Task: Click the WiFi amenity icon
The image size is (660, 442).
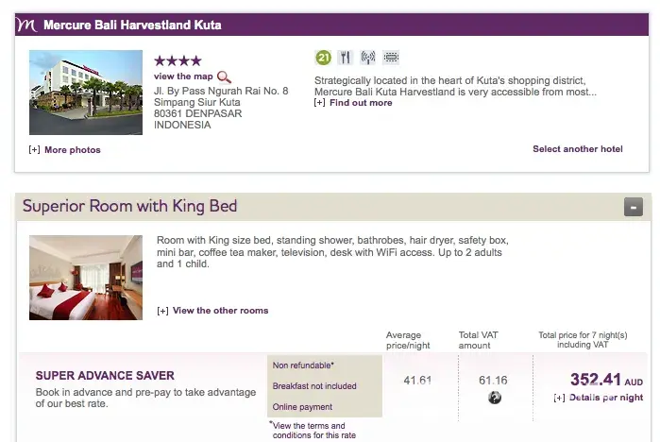Action: pyautogui.click(x=368, y=58)
